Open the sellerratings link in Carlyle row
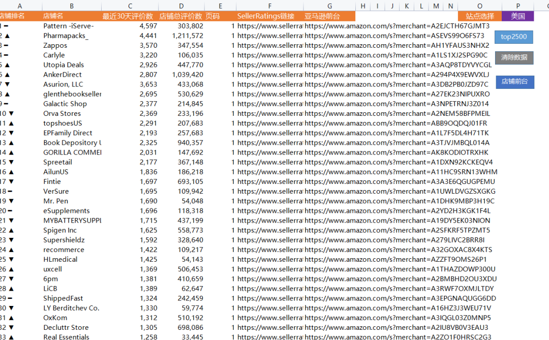The image size is (549, 340). pos(269,55)
